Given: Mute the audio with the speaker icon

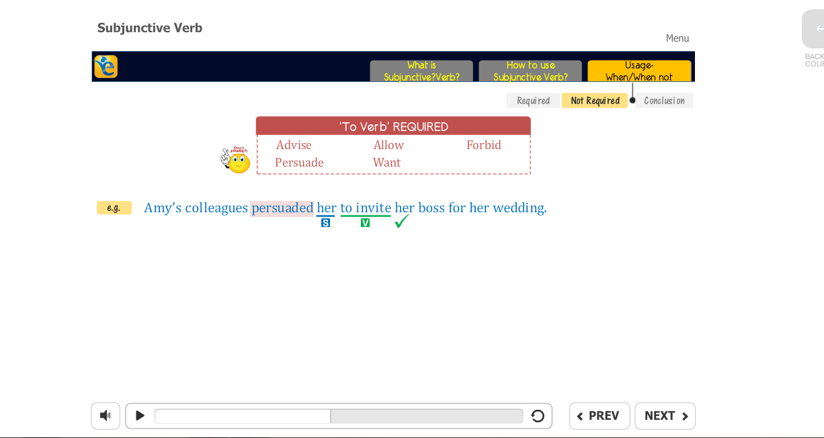Looking at the screenshot, I should (x=106, y=416).
